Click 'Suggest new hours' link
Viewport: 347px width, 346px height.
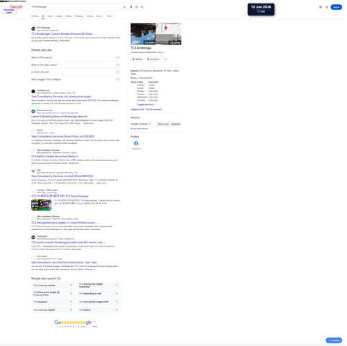[x=146, y=105]
